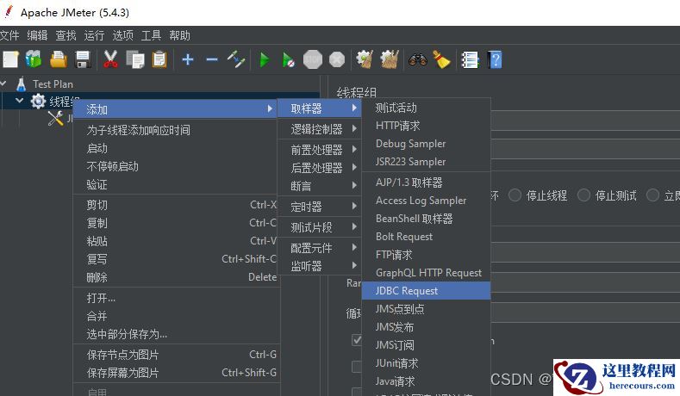Viewport: 680px width, 396px height.
Task: Open the Function helper list icon
Action: point(470,59)
